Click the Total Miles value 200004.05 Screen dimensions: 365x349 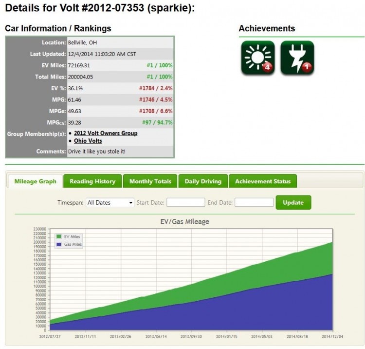(x=80, y=77)
